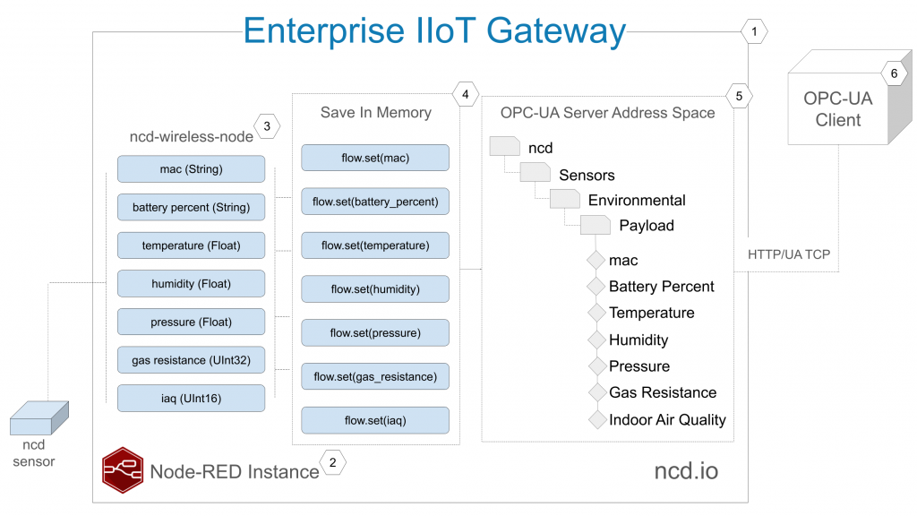Expand the Sensors folder
Screen dimensions: 917x516
click(536, 173)
